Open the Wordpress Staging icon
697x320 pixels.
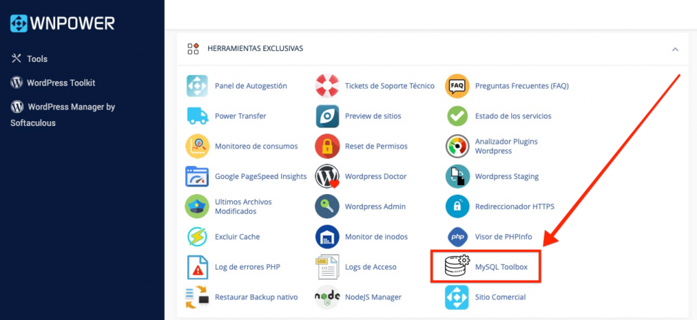pos(457,176)
